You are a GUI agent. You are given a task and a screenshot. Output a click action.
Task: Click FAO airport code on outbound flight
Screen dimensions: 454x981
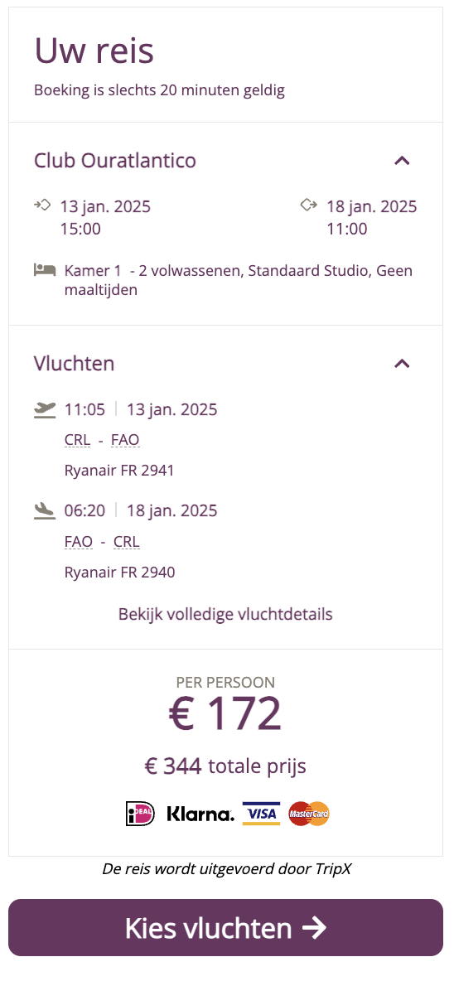click(x=125, y=441)
